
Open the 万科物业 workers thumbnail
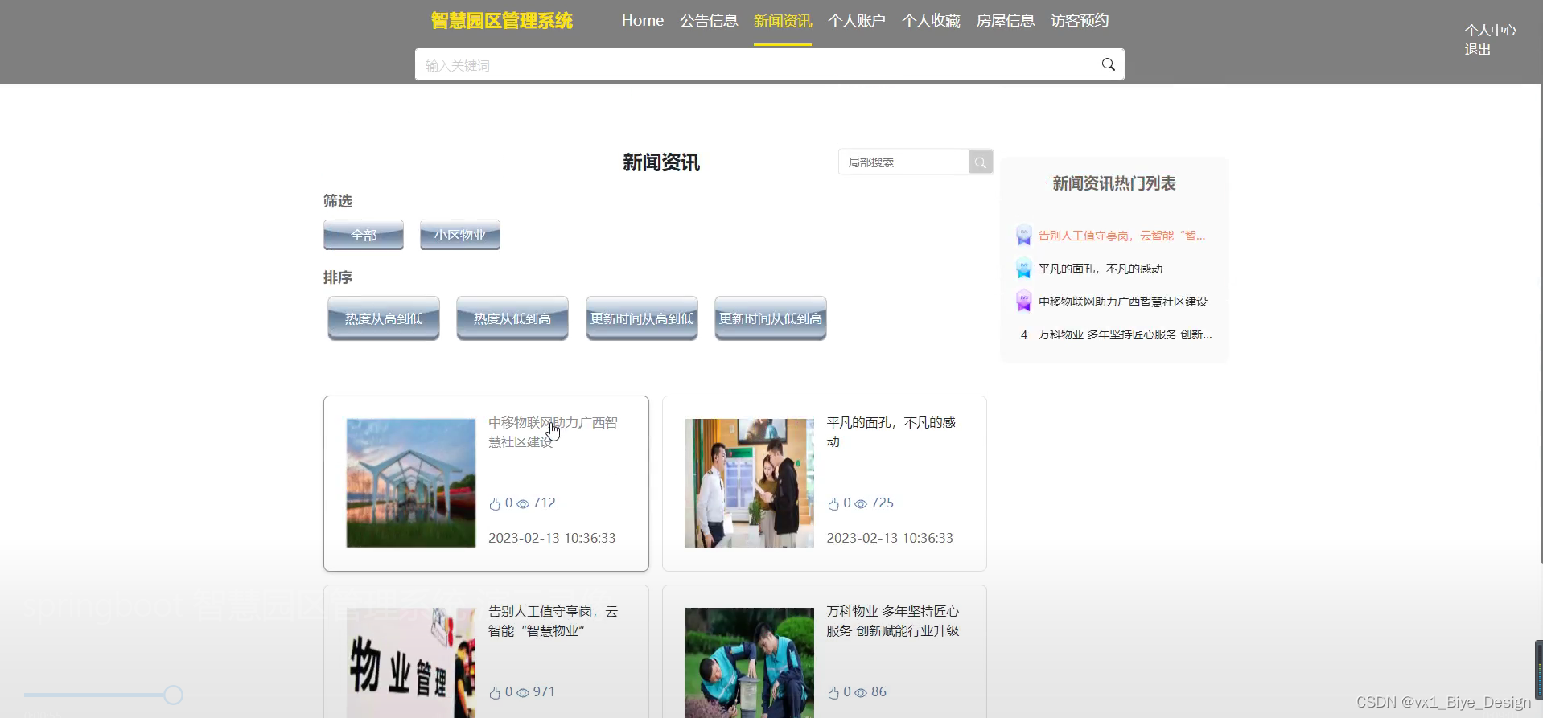(750, 663)
